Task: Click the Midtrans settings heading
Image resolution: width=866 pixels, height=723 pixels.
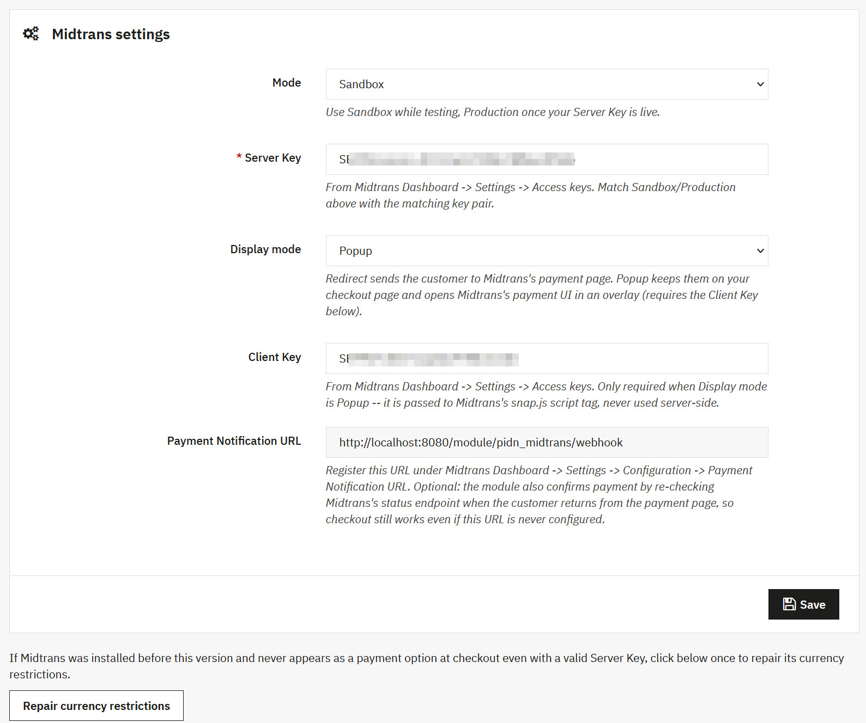Action: (x=111, y=34)
